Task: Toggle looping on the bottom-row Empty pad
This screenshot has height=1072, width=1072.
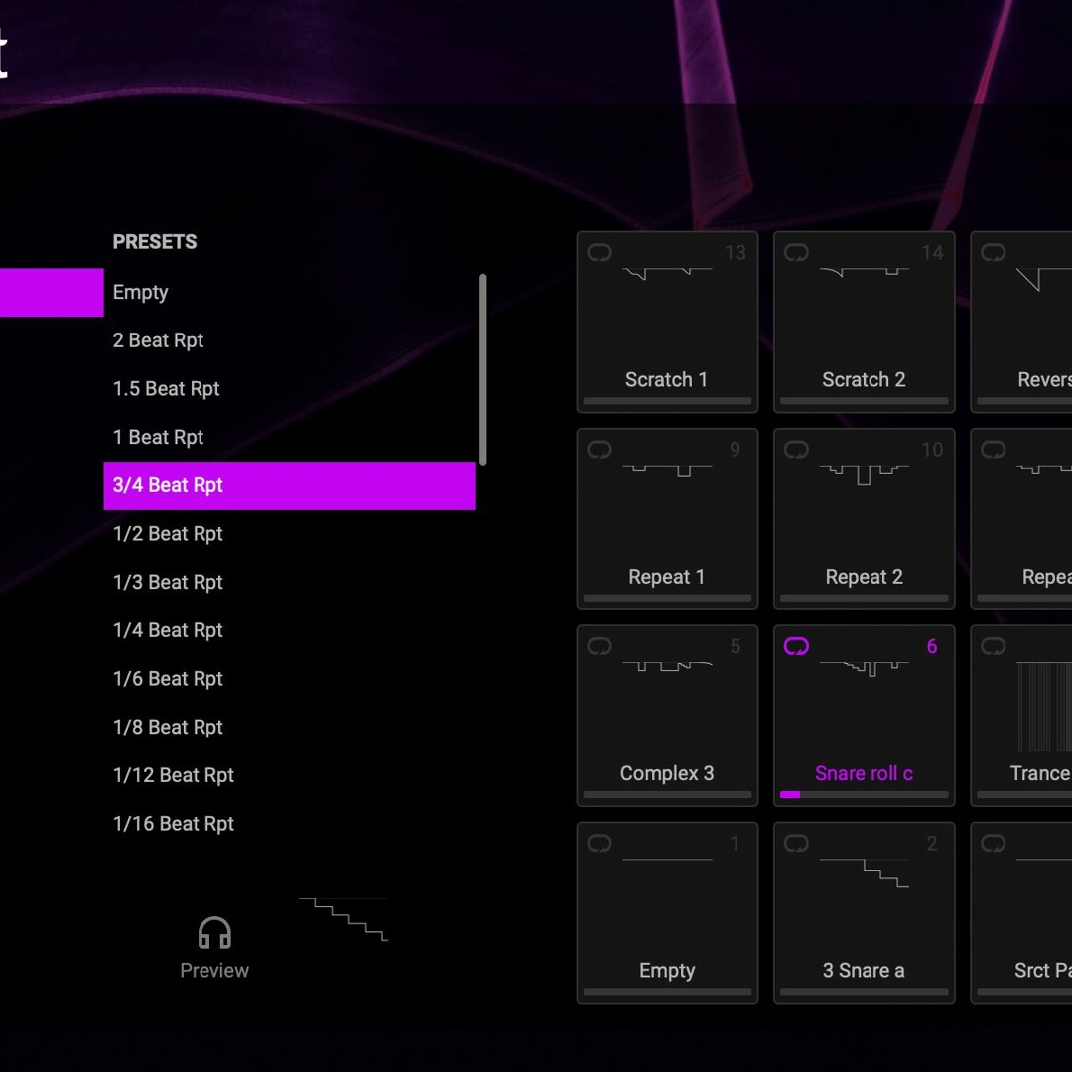Action: point(599,843)
